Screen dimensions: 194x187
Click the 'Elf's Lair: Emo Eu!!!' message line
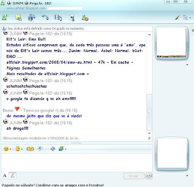(26, 39)
